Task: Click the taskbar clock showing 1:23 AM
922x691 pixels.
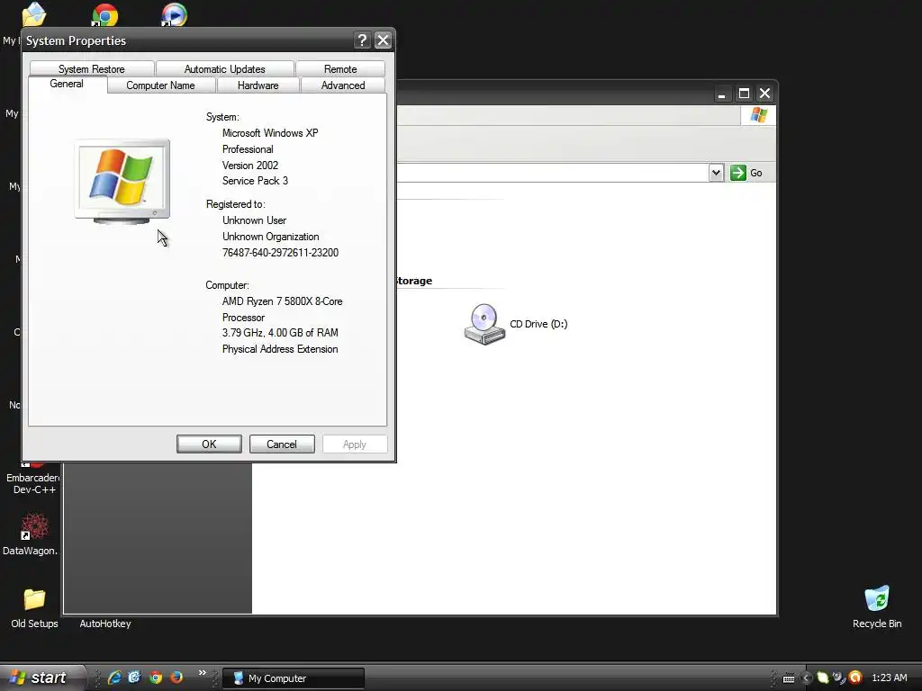Action: coord(889,678)
